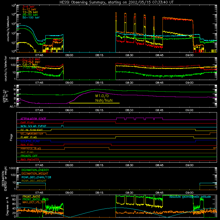Select the 'PARTICLE_FLAG' label
Screen dimensions: 220x220
click(31, 148)
